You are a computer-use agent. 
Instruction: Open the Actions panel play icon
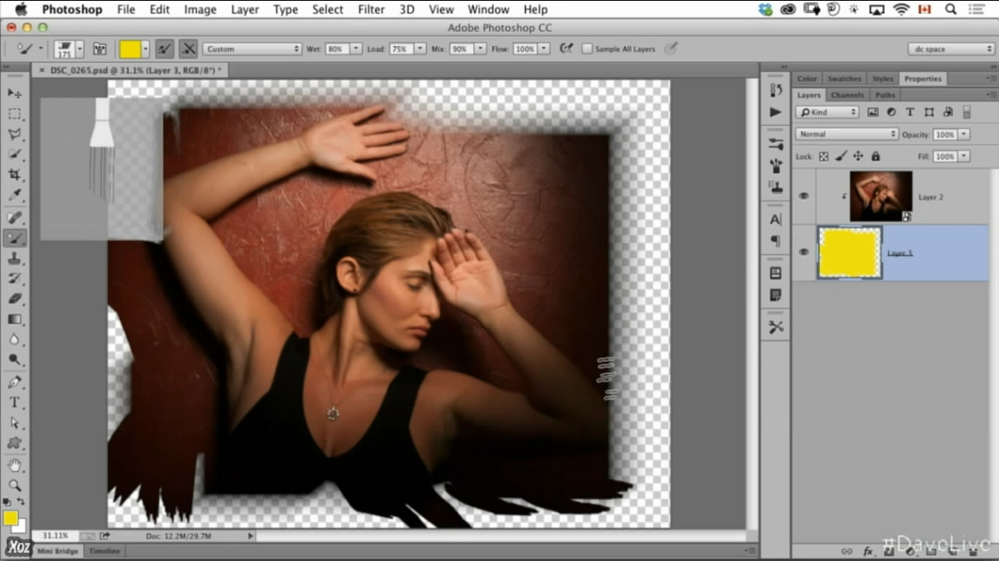(776, 112)
